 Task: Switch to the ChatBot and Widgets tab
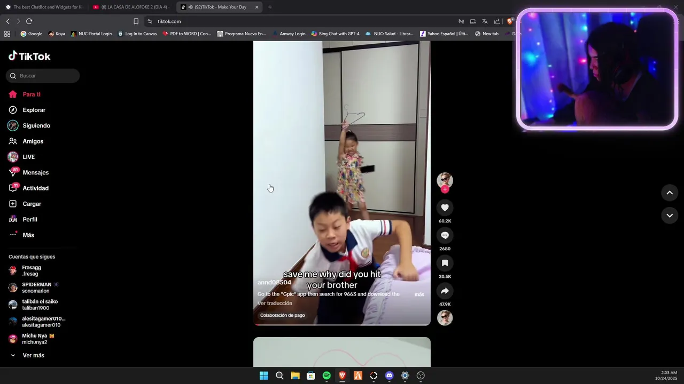pyautogui.click(x=44, y=7)
